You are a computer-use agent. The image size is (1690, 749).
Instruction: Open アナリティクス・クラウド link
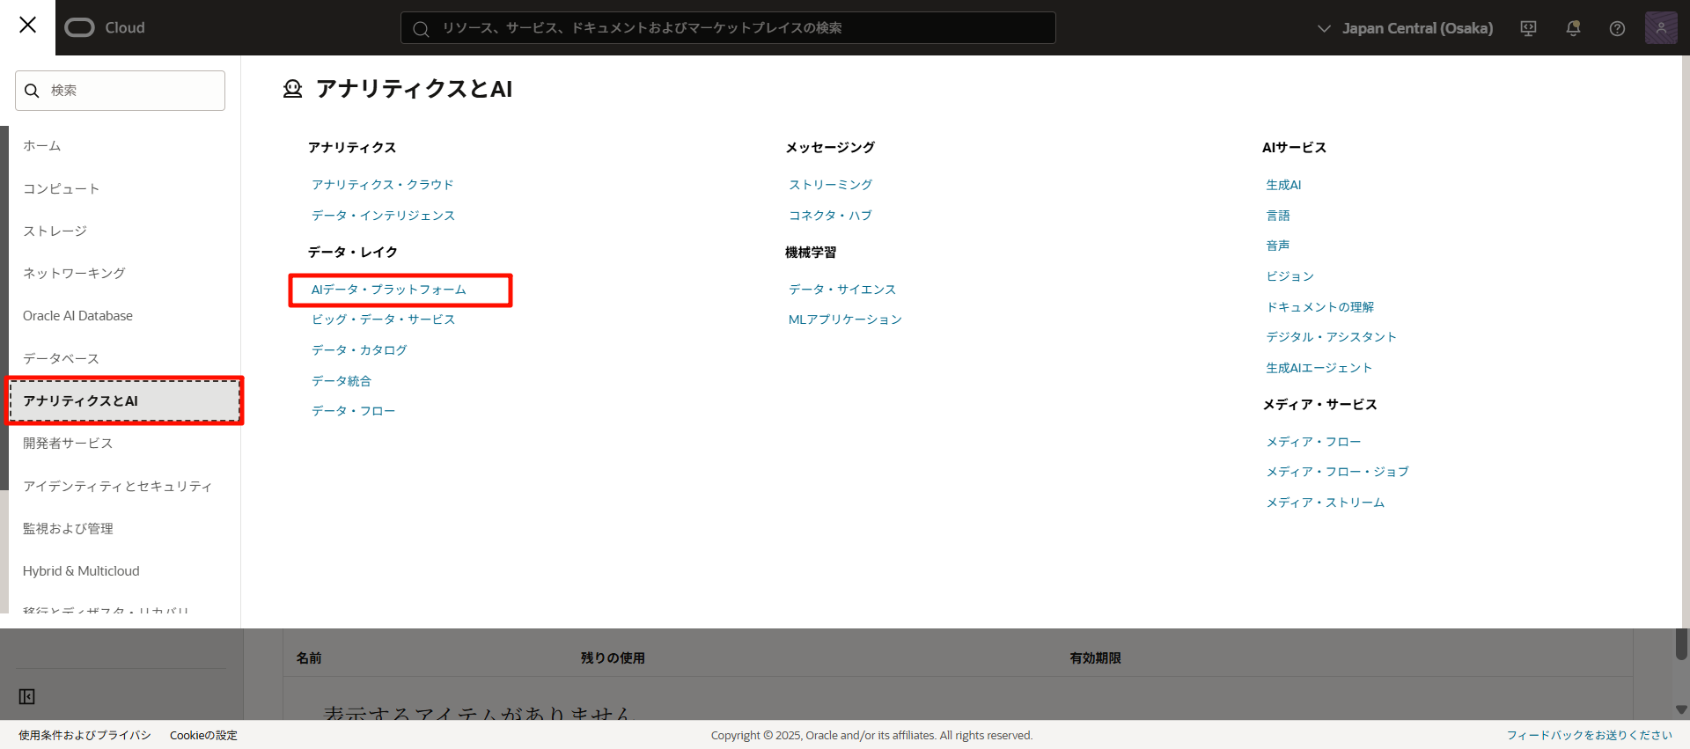pyautogui.click(x=383, y=185)
